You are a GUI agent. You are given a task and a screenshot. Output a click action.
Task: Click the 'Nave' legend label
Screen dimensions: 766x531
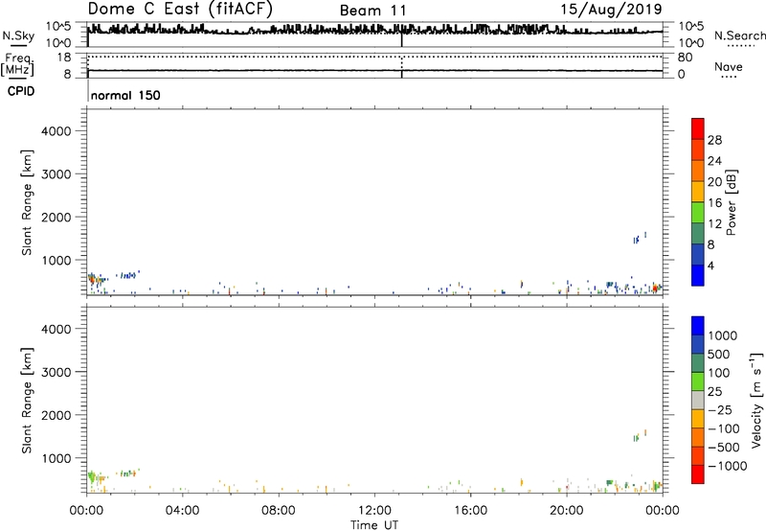729,66
